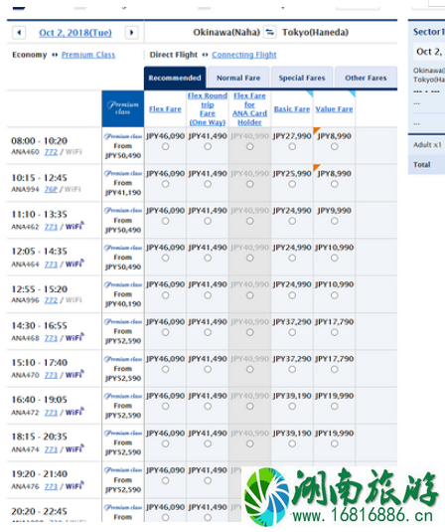Open Value Fare column header link
This screenshot has width=445, height=532.
pos(334,109)
